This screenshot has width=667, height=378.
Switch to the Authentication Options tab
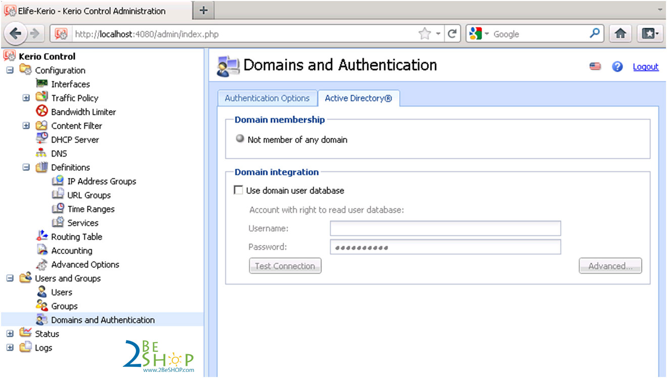(267, 99)
